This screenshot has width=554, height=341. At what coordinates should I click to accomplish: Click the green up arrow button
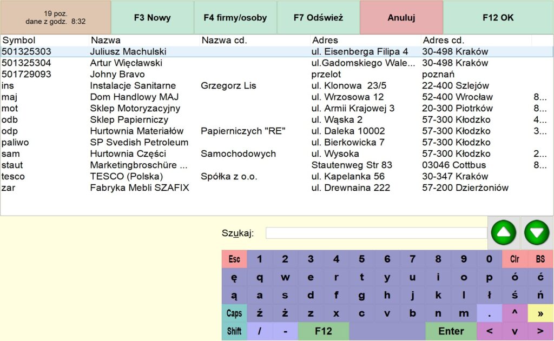(x=504, y=233)
